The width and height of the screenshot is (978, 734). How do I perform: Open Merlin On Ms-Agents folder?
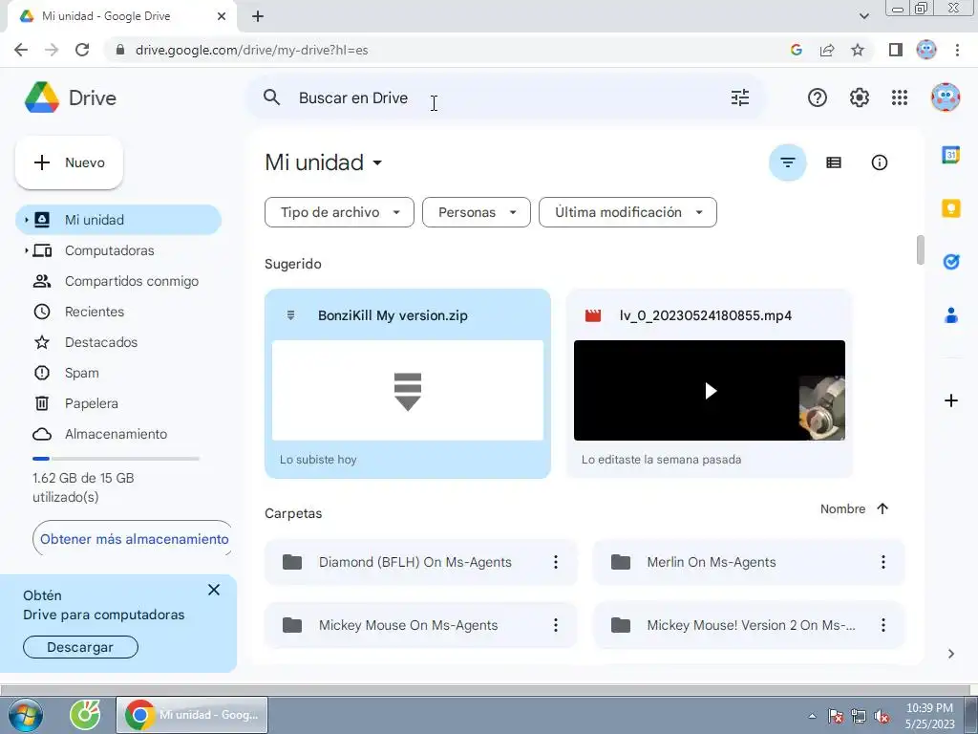749,562
